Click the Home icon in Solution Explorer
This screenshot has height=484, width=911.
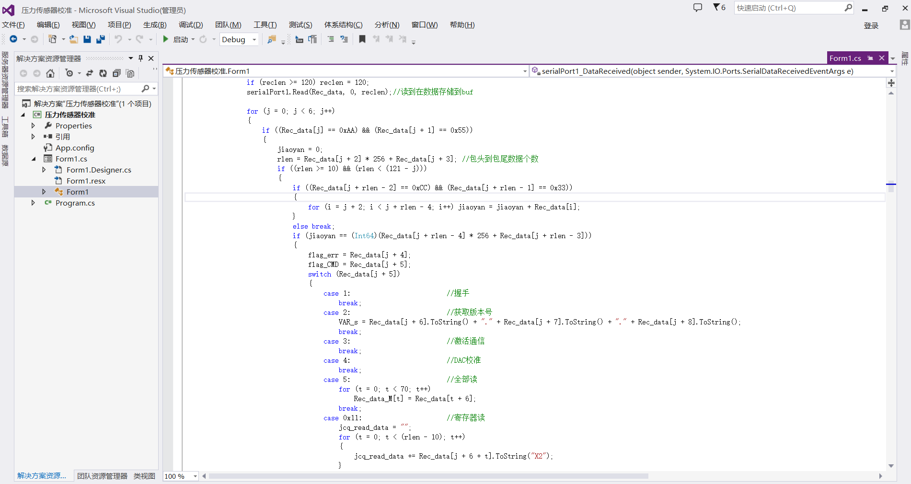pos(50,73)
